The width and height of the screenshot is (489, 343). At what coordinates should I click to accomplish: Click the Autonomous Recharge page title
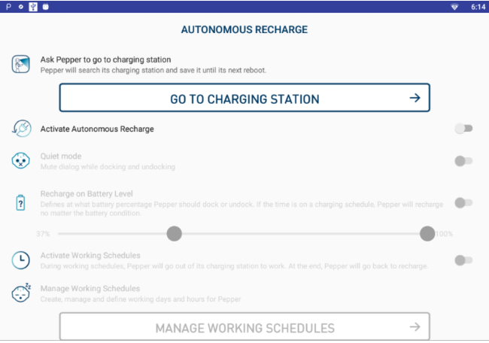click(x=244, y=31)
